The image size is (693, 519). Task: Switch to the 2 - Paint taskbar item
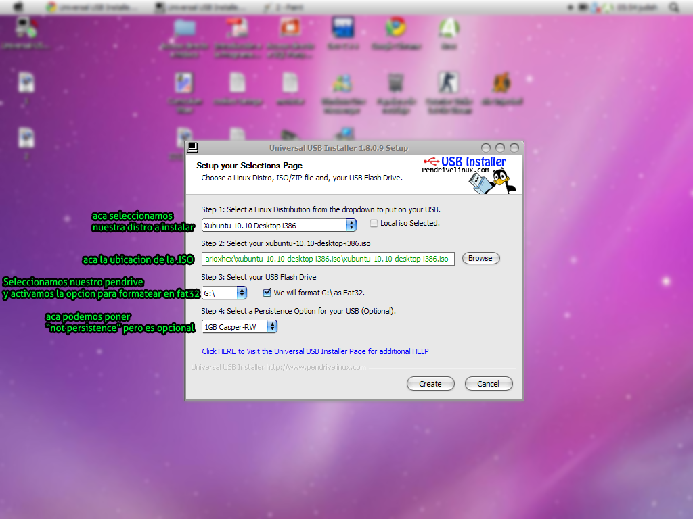pyautogui.click(x=284, y=7)
